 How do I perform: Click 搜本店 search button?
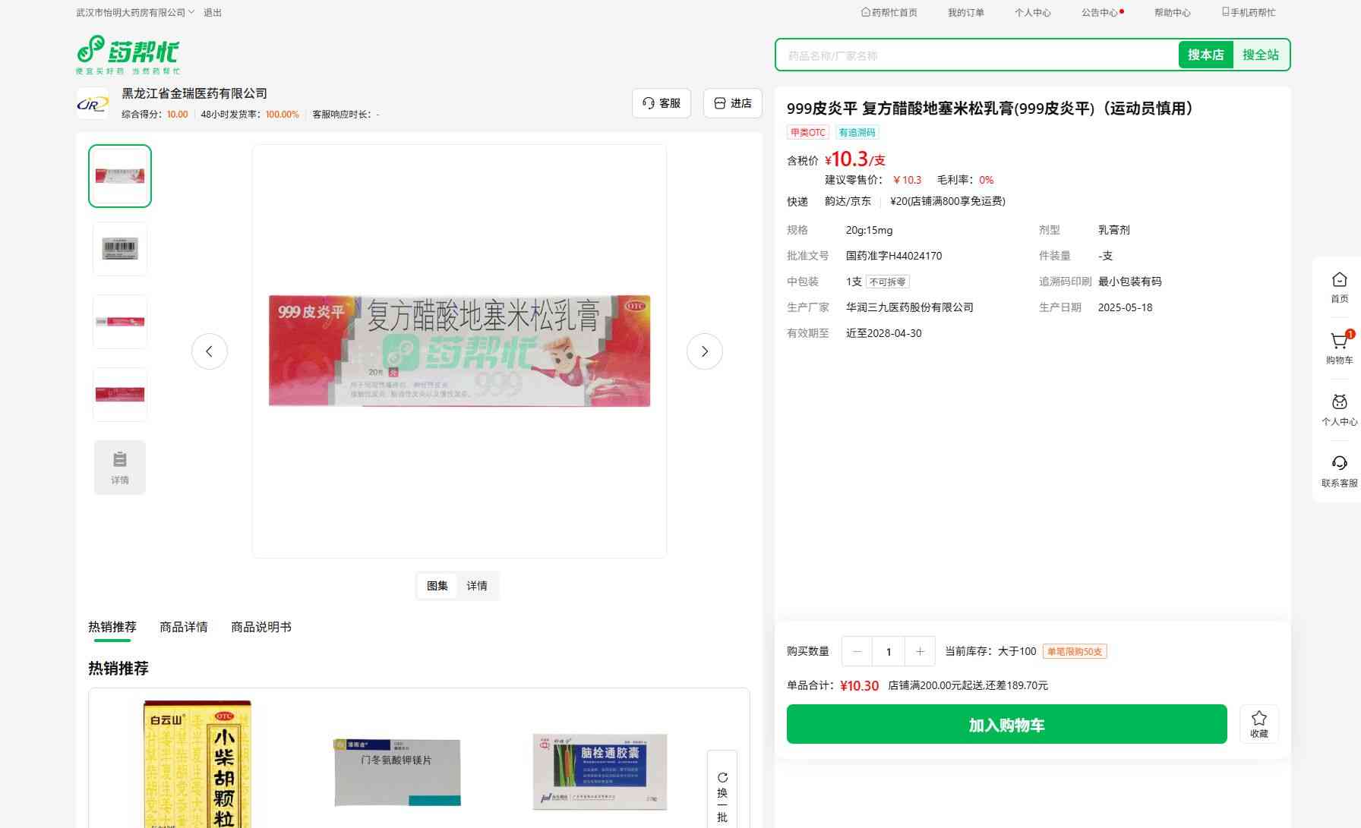pos(1205,55)
